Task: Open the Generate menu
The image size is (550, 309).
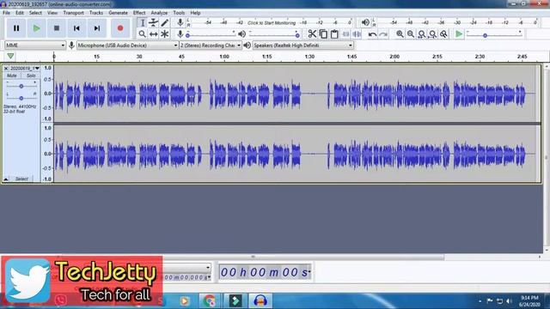Action: point(119,13)
